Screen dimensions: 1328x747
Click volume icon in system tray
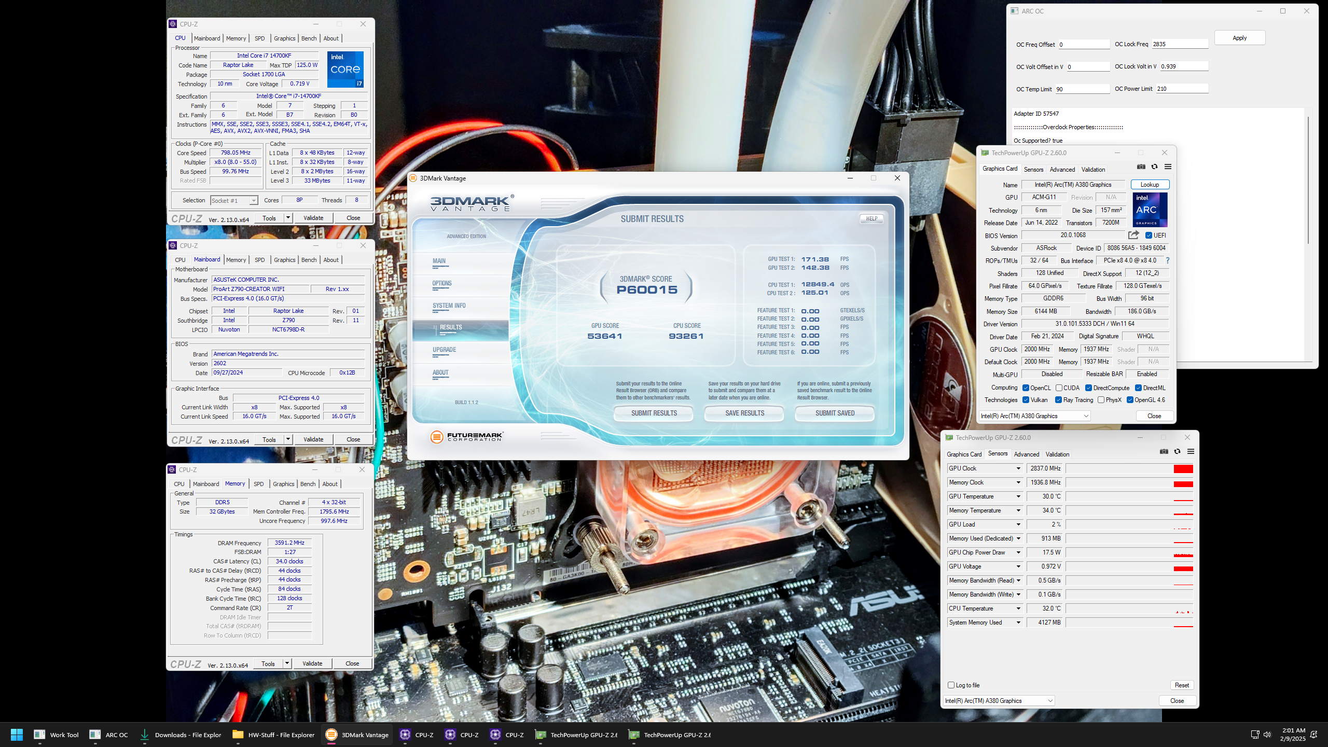[1267, 735]
